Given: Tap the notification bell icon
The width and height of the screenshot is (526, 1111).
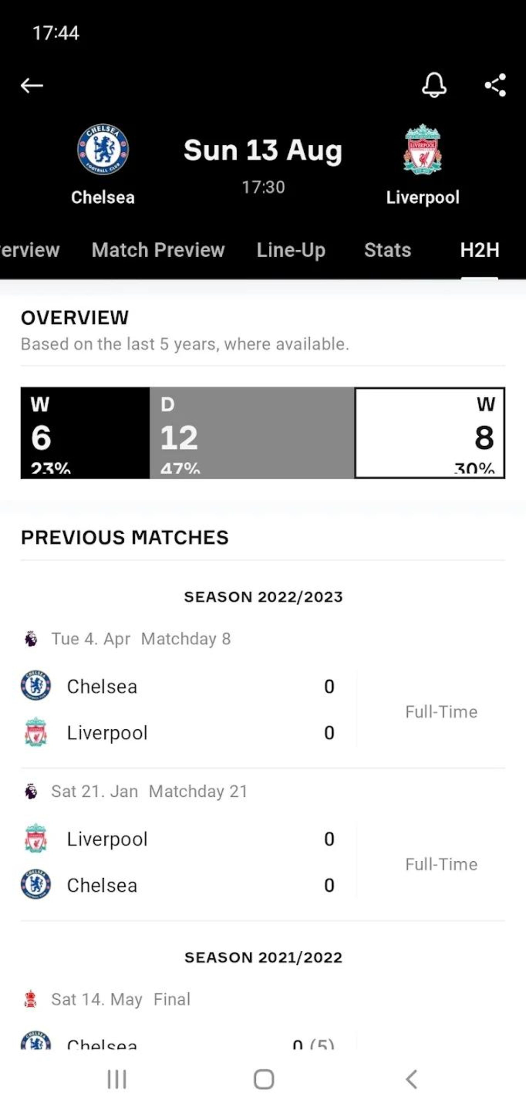Looking at the screenshot, I should pos(435,85).
